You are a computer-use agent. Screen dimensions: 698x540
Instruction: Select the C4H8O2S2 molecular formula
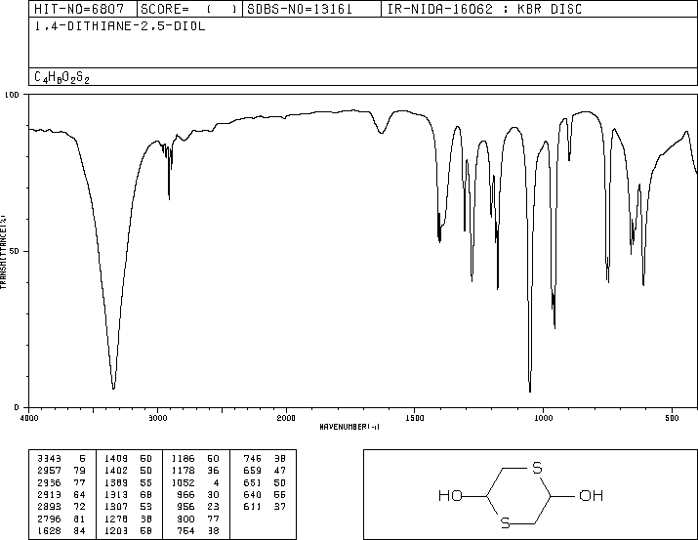[x=62, y=77]
